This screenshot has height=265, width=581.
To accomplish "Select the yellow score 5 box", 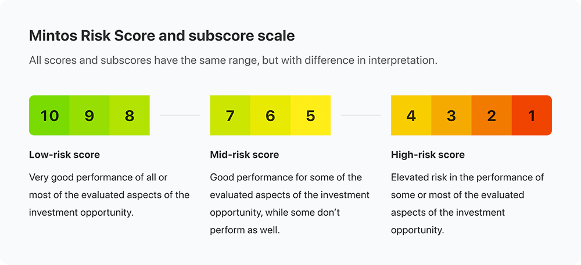I will [x=310, y=115].
